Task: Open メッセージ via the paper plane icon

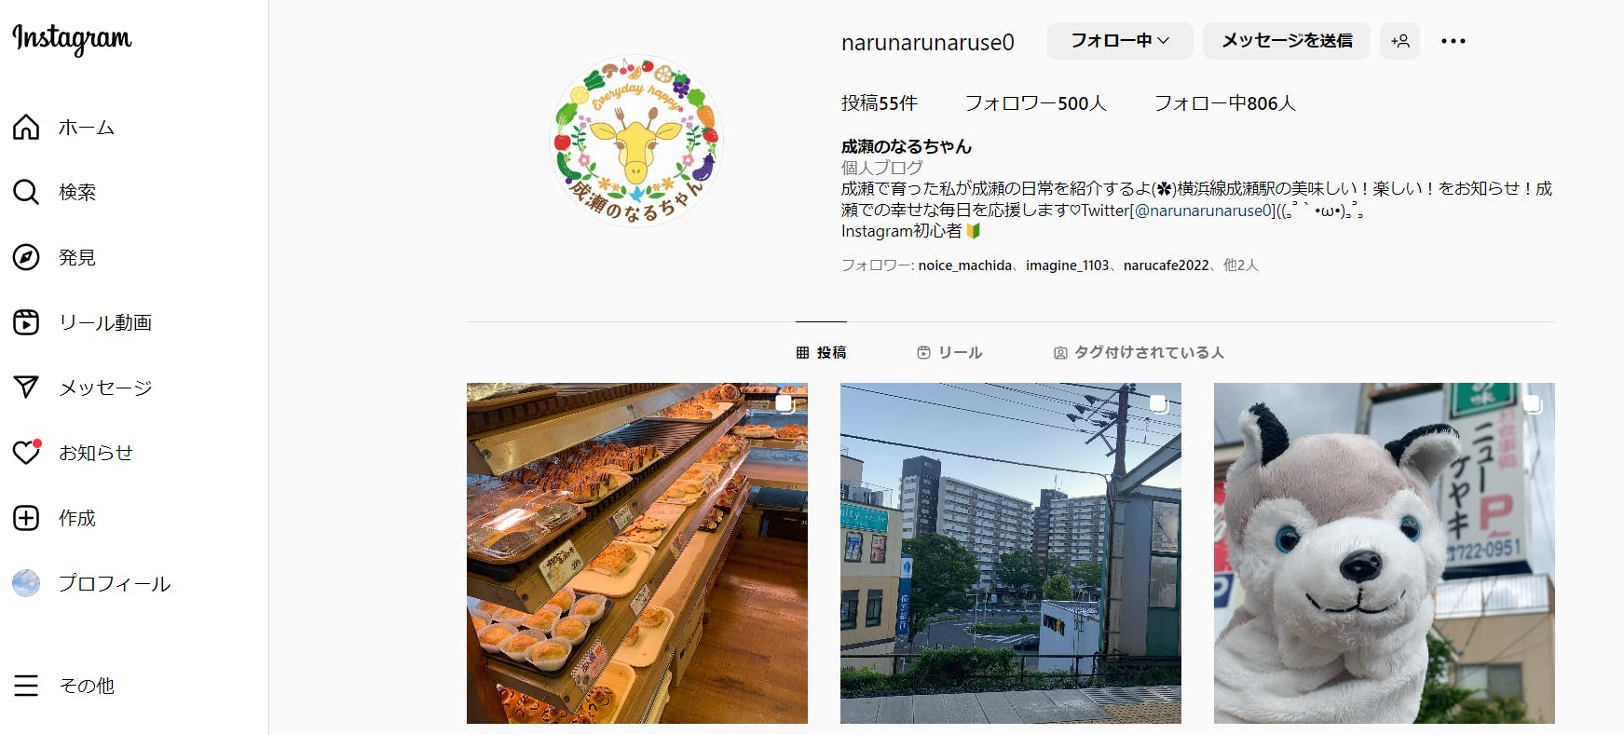Action: point(26,388)
